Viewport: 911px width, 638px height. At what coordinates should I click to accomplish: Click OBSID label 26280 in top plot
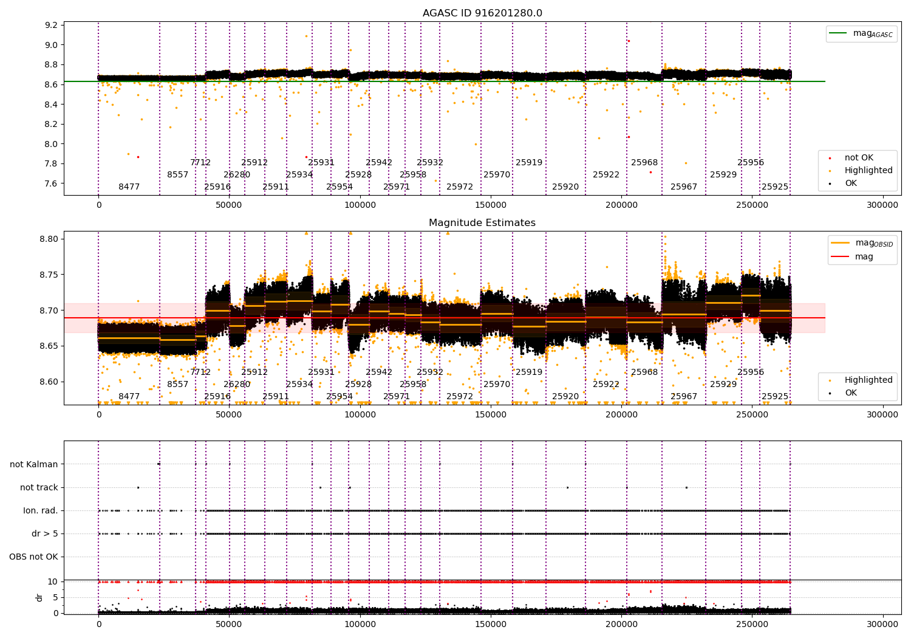point(236,174)
